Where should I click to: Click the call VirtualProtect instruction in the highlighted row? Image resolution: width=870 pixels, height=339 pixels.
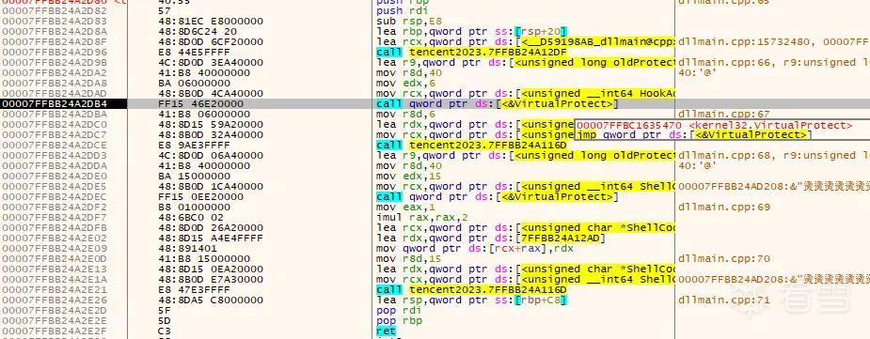498,104
